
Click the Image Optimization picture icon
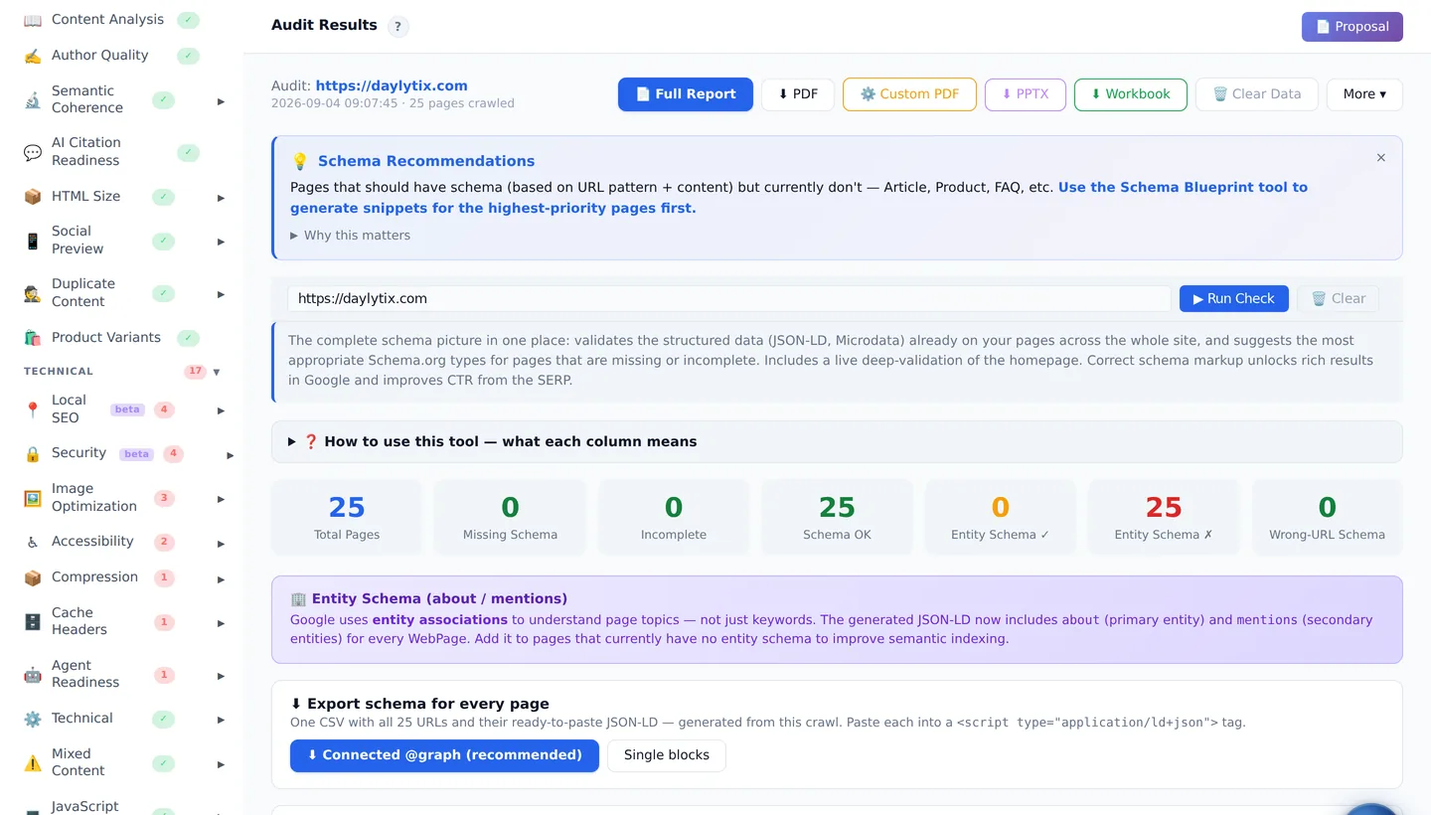(x=33, y=498)
